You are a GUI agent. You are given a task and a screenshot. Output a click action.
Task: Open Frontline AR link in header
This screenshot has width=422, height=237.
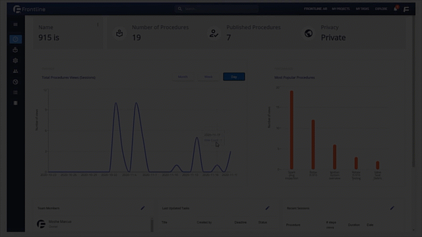(315, 9)
